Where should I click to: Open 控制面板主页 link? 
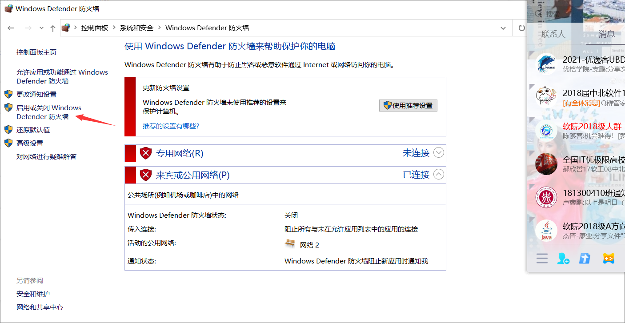pos(36,52)
